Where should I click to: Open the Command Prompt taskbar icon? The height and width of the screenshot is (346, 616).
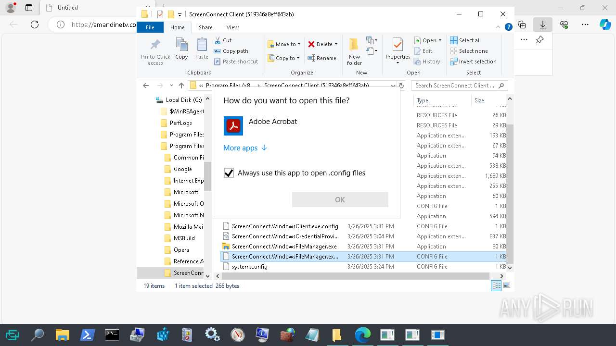pos(112,334)
